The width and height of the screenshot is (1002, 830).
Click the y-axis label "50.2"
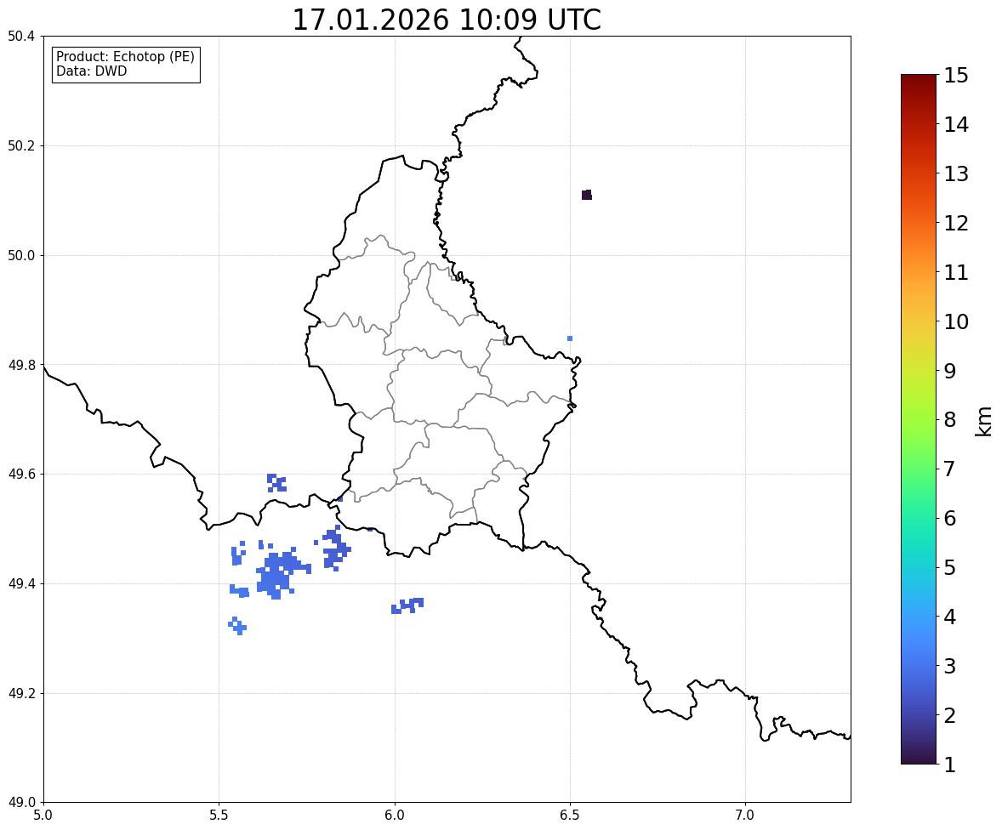tap(20, 145)
